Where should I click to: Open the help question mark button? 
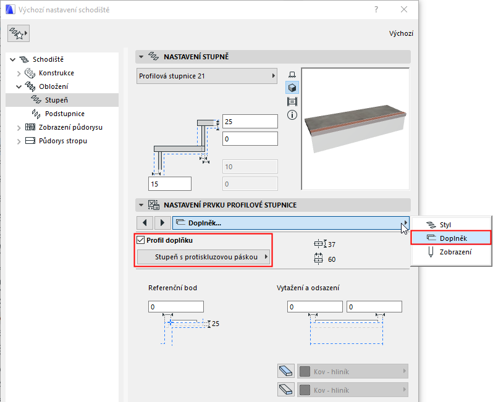pos(376,9)
